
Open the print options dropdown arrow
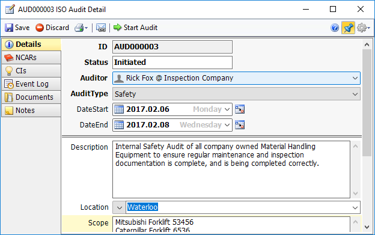pyautogui.click(x=87, y=28)
